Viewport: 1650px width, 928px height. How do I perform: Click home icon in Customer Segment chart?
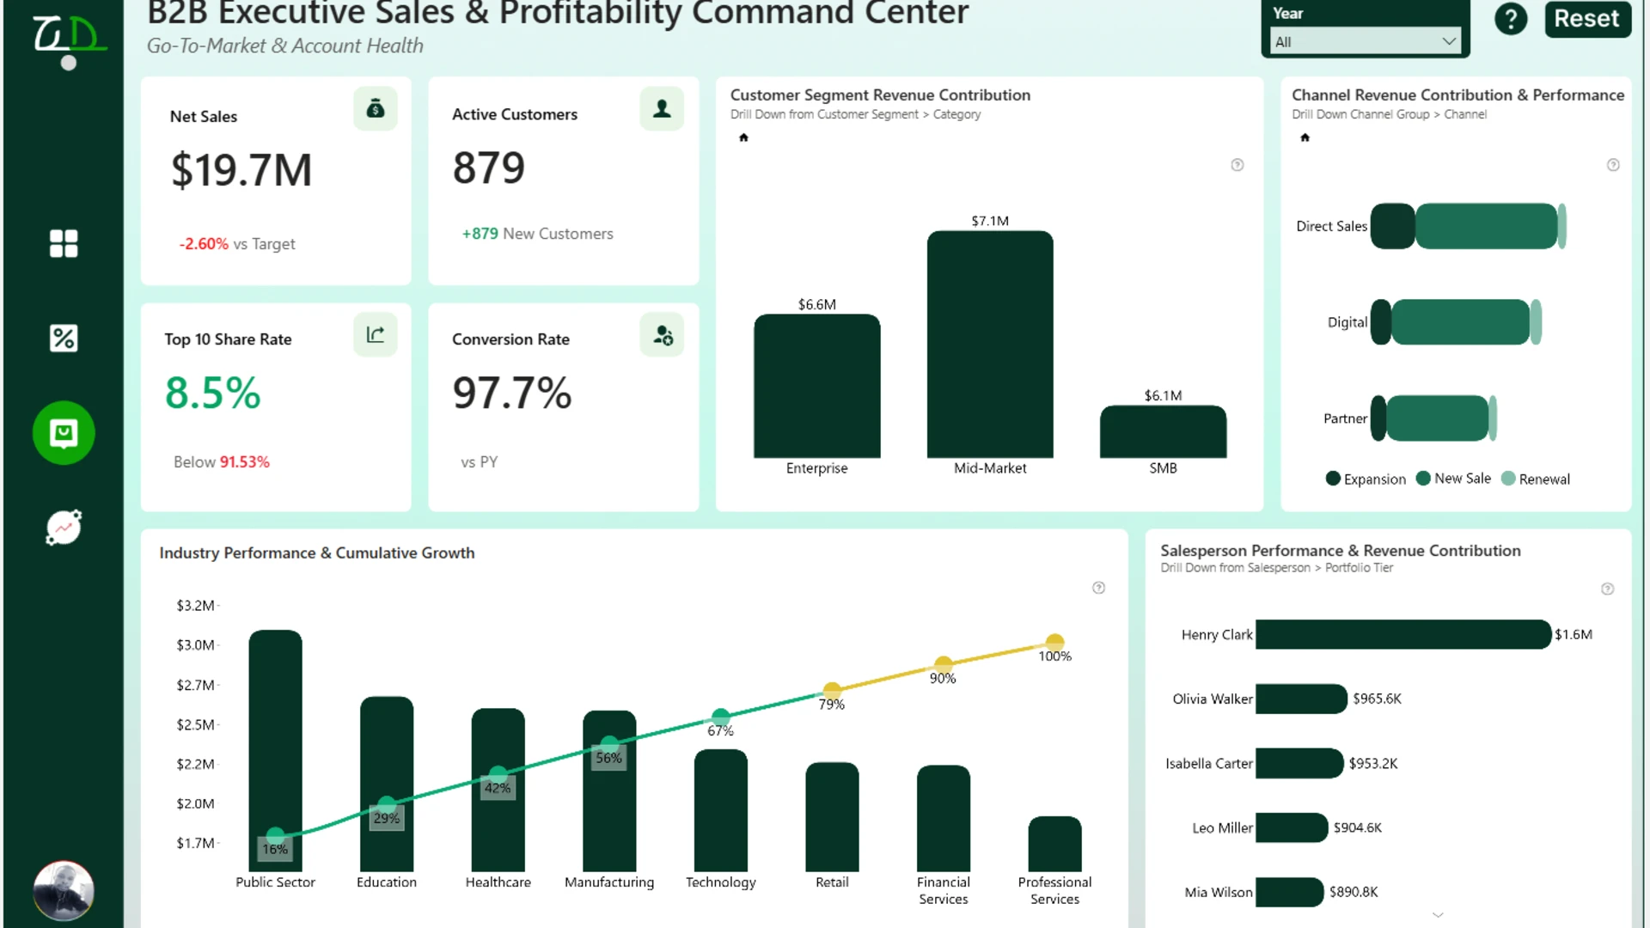(x=743, y=137)
